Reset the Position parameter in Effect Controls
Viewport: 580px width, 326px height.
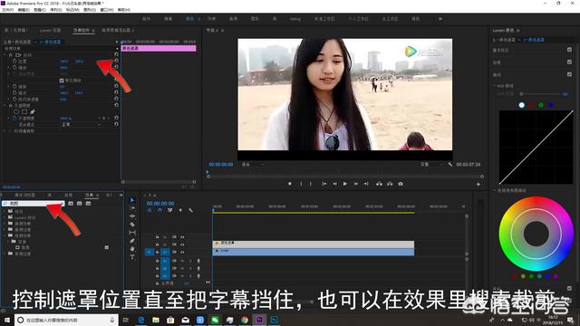pyautogui.click(x=116, y=61)
